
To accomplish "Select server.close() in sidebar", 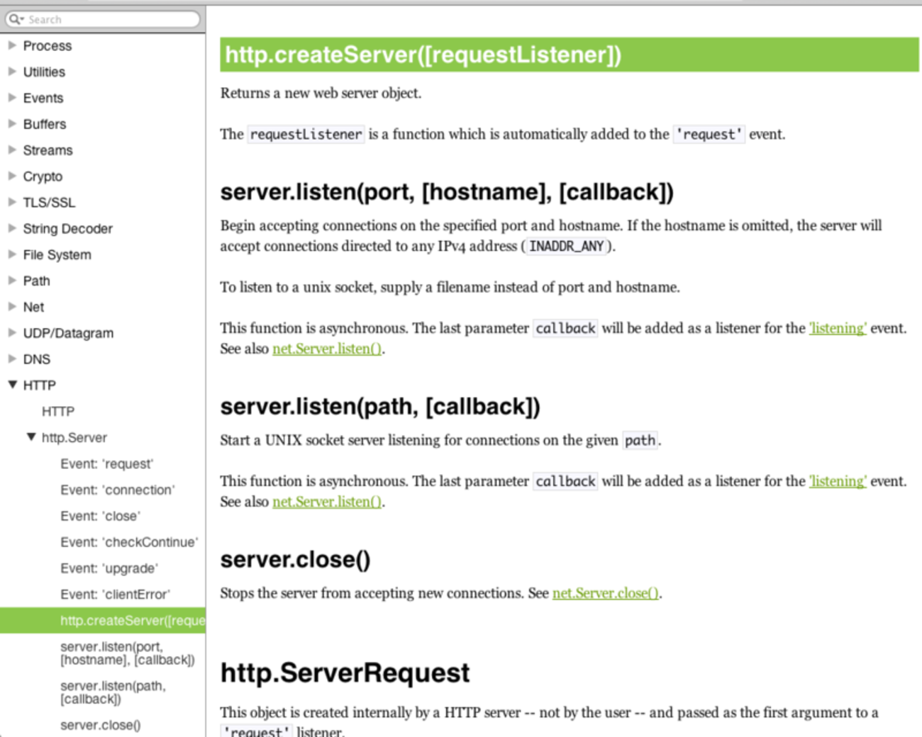I will point(100,725).
